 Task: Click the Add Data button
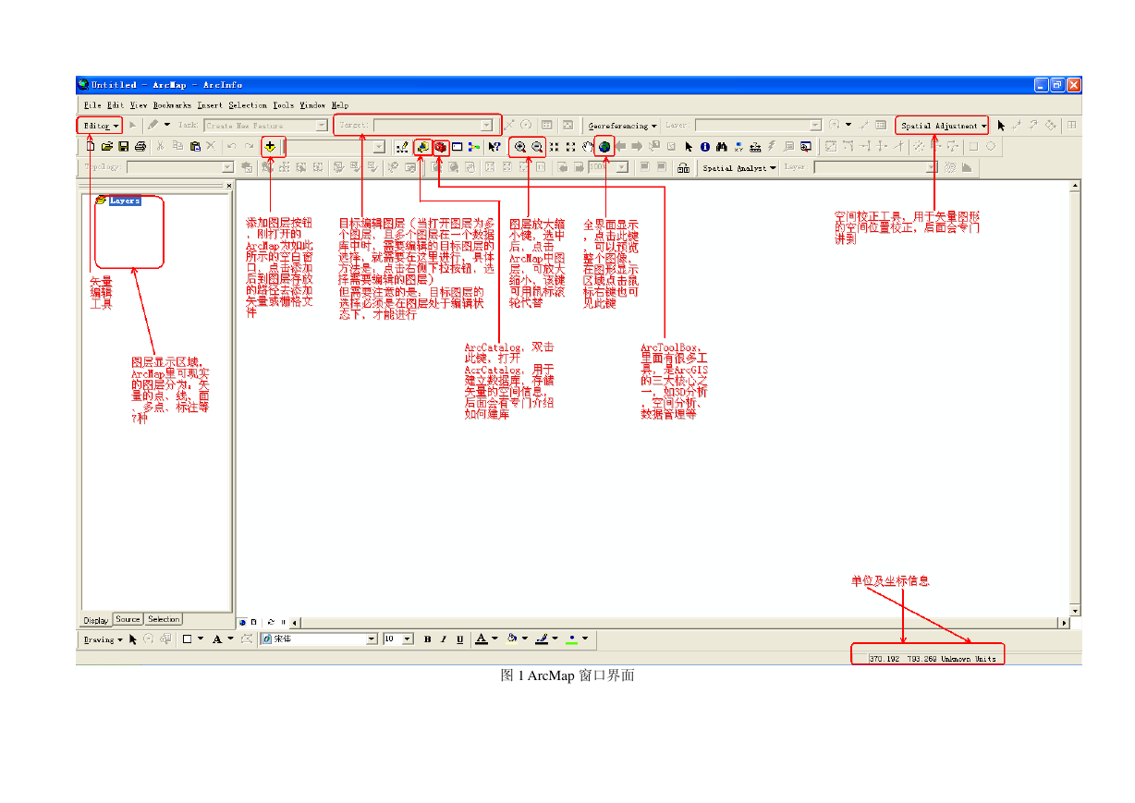pyautogui.click(x=270, y=146)
